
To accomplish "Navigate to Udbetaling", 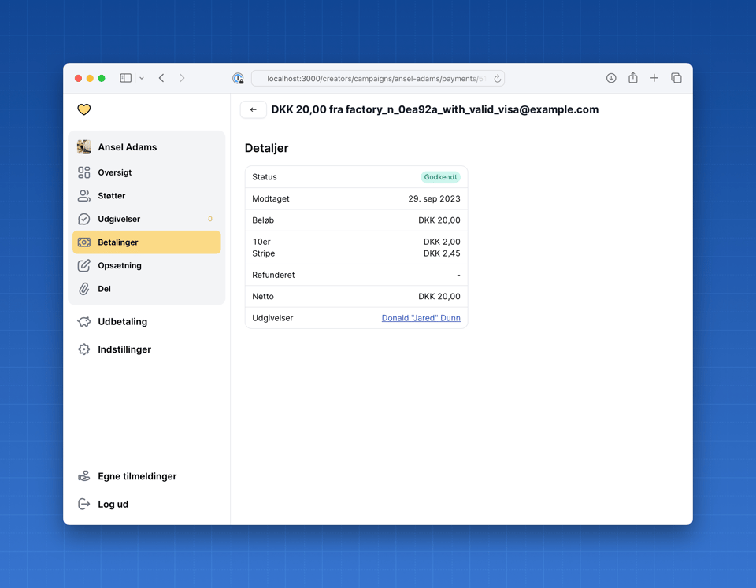I will click(146, 321).
